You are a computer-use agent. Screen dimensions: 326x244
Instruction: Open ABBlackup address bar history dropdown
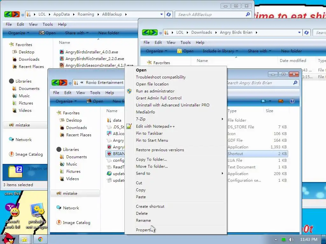click(161, 14)
